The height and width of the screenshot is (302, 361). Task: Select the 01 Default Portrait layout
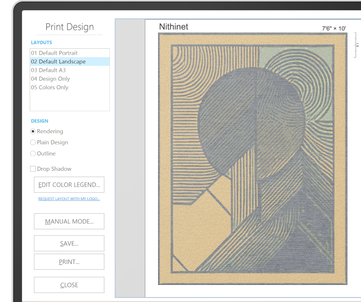(x=54, y=53)
